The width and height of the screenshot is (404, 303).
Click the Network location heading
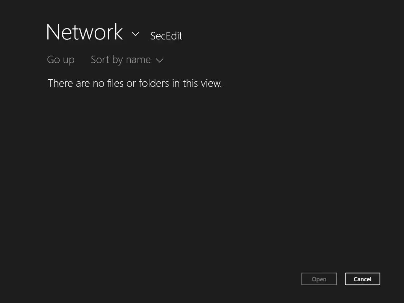click(84, 32)
